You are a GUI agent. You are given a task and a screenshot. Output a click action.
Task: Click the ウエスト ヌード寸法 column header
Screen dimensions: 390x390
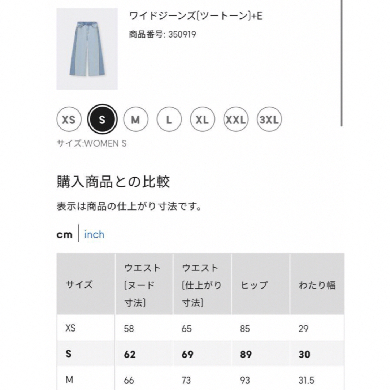pos(144,284)
